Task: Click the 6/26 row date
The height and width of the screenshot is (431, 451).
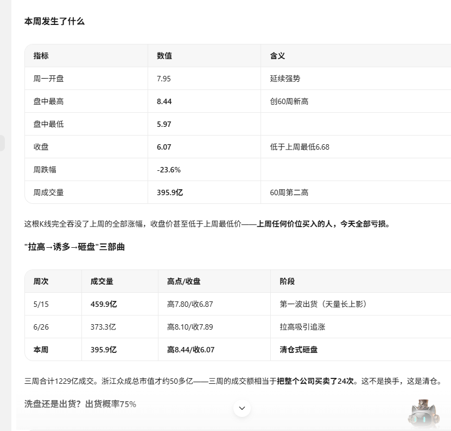Action: tap(41, 327)
